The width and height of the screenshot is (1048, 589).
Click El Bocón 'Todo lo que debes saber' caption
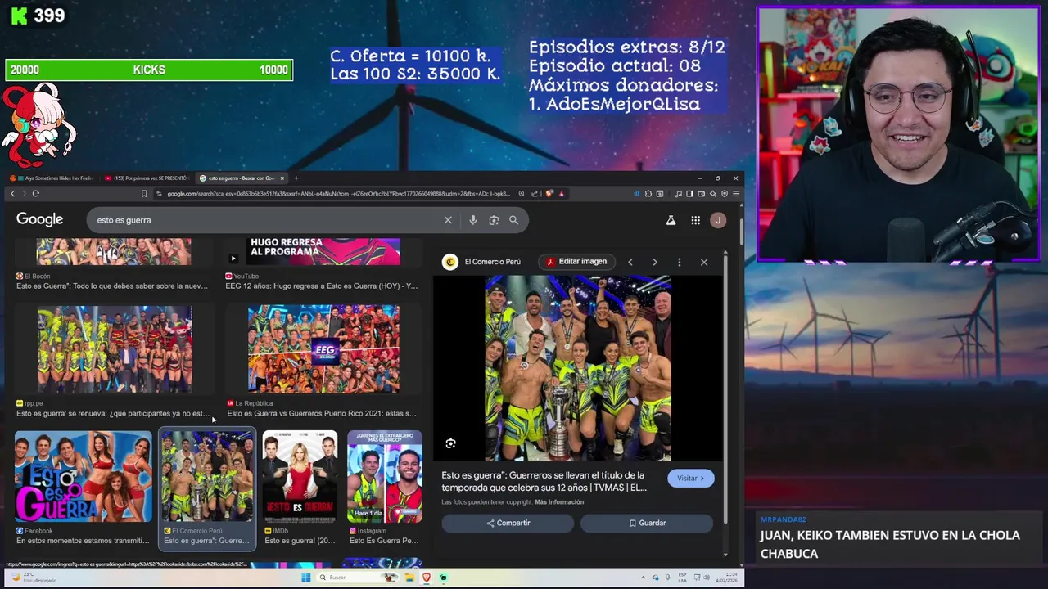(x=112, y=286)
